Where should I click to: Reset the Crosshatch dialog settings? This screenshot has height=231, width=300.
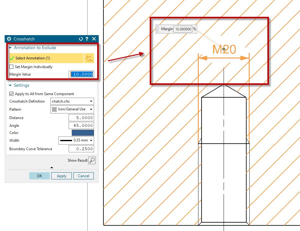coord(81,39)
